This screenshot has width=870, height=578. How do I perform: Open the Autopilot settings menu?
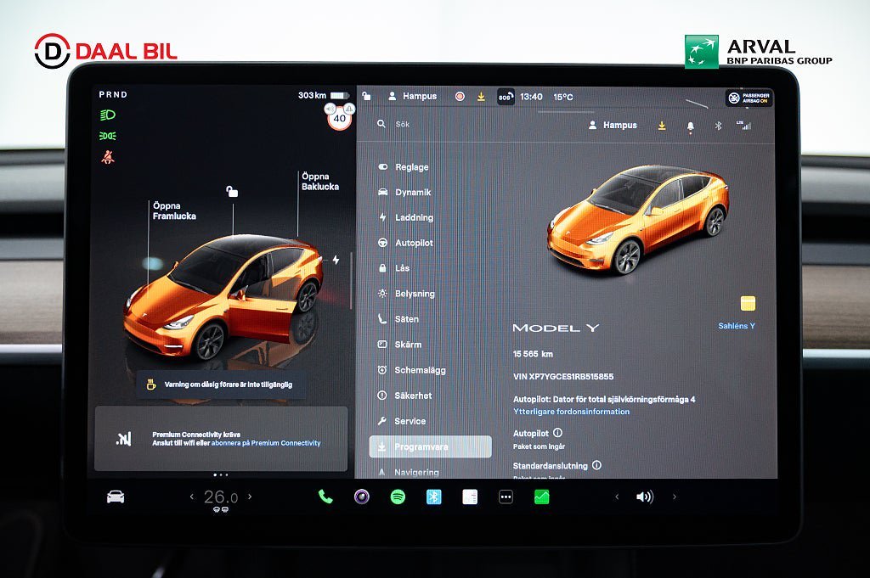[413, 243]
